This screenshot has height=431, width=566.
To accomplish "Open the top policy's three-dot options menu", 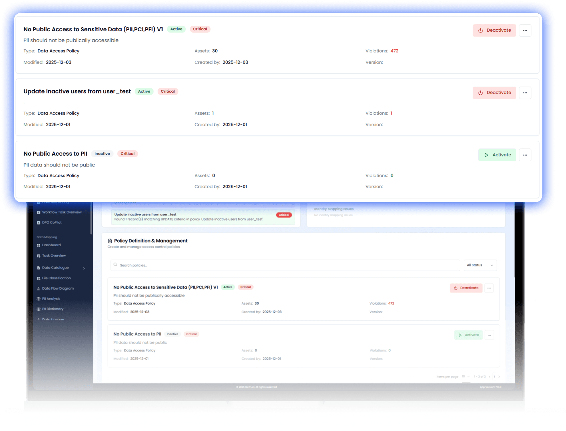I will (525, 30).
